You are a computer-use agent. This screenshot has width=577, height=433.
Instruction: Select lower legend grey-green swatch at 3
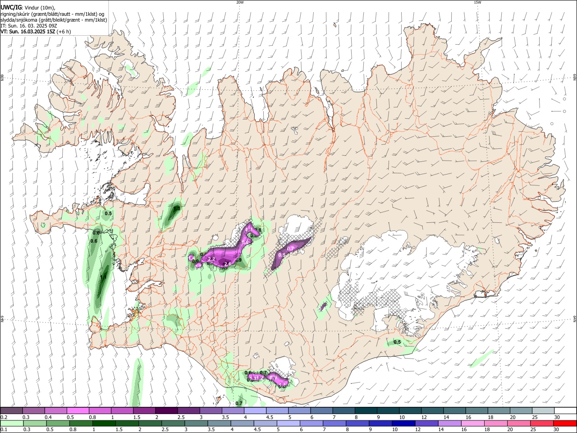point(196,423)
